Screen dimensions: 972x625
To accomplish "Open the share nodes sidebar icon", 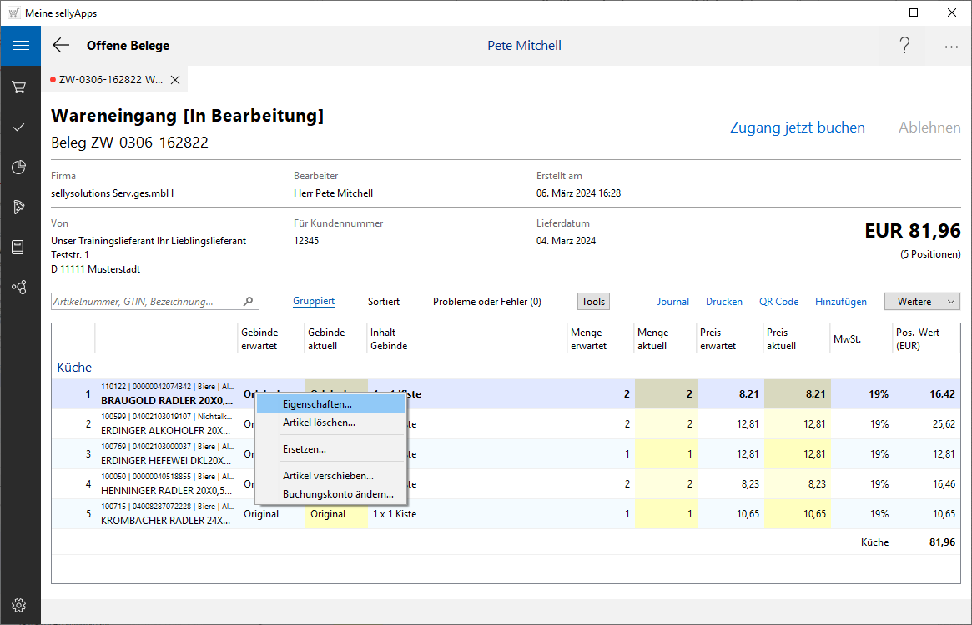I will (19, 287).
